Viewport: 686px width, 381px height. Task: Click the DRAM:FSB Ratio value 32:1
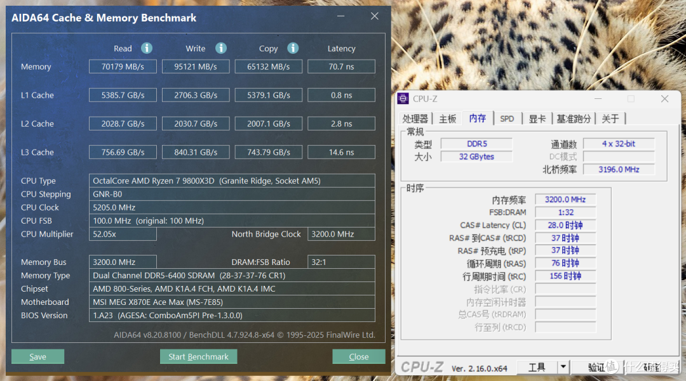[341, 262]
